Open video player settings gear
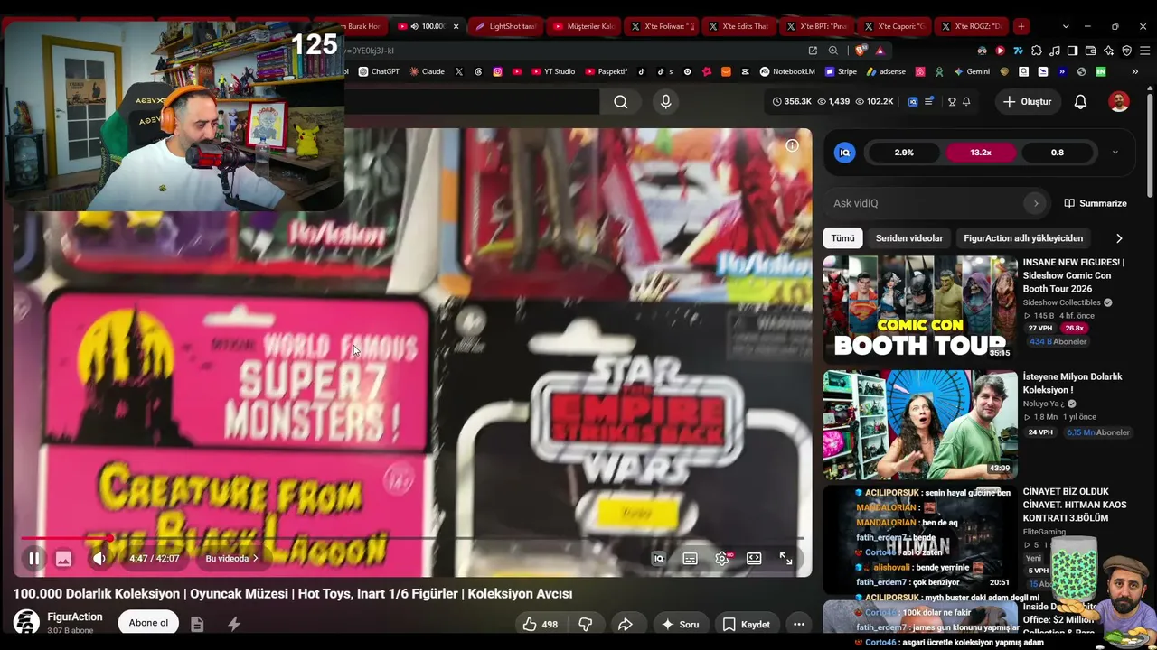 click(722, 559)
